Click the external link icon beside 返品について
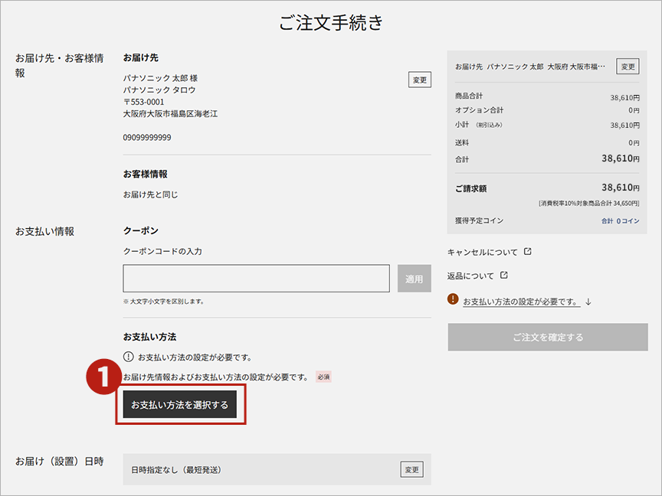662x496 pixels. 503,276
